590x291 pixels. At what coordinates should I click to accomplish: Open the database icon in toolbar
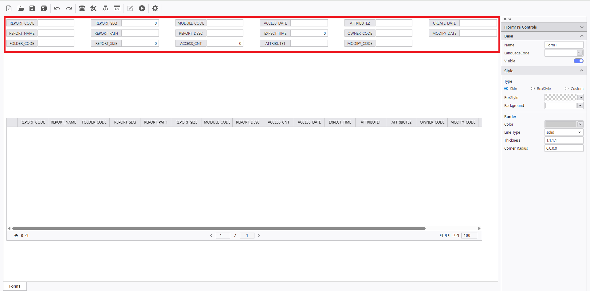[x=82, y=8]
